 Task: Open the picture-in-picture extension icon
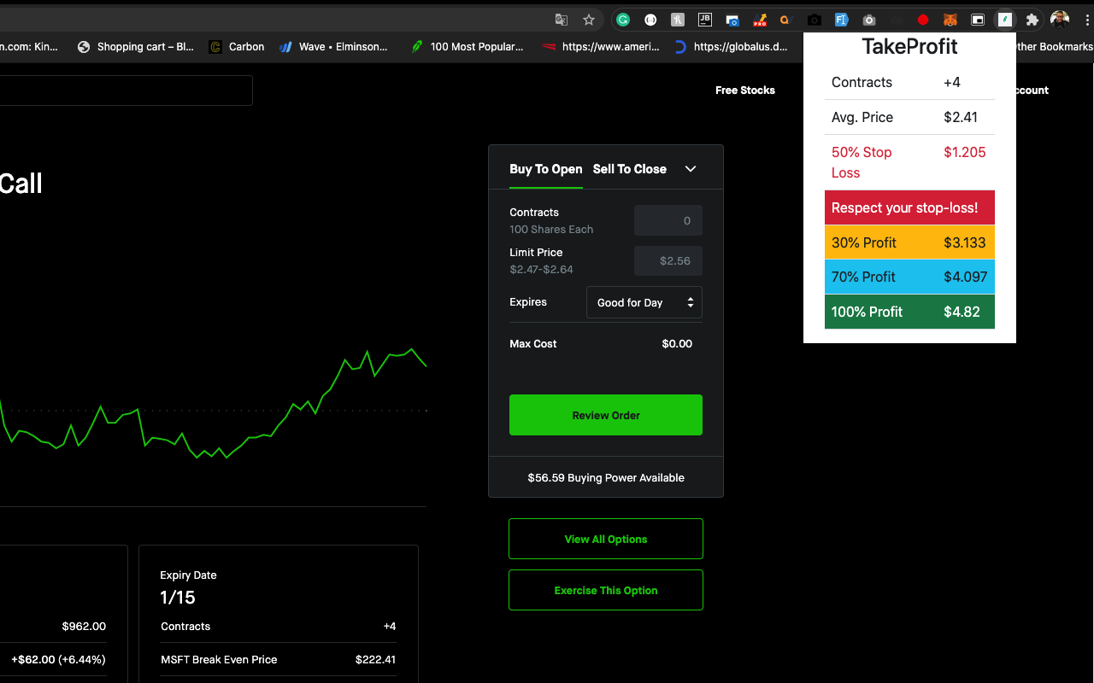coord(979,19)
